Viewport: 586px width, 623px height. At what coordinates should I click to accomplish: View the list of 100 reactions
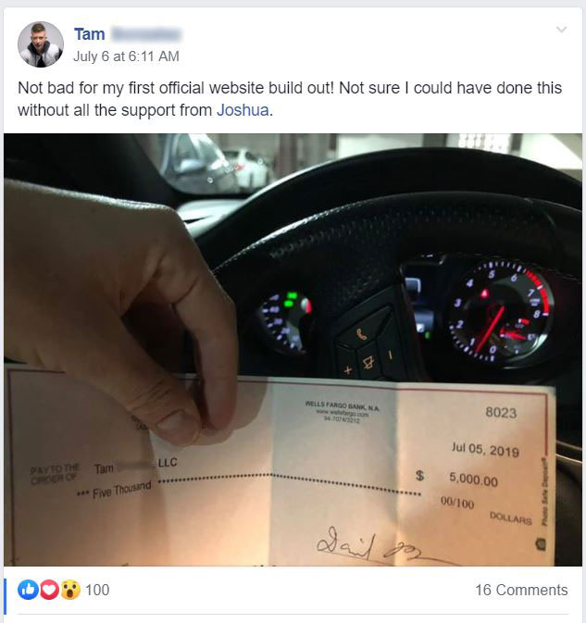(97, 590)
